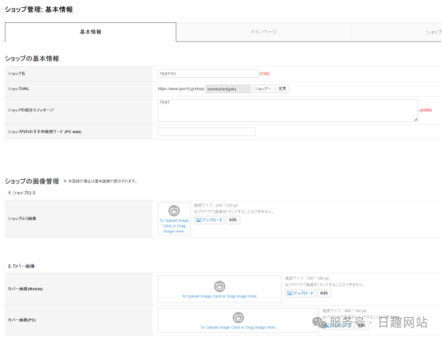This screenshot has width=442, height=340.
Task: Click the 変更 button next to shop URL
Action: click(282, 89)
